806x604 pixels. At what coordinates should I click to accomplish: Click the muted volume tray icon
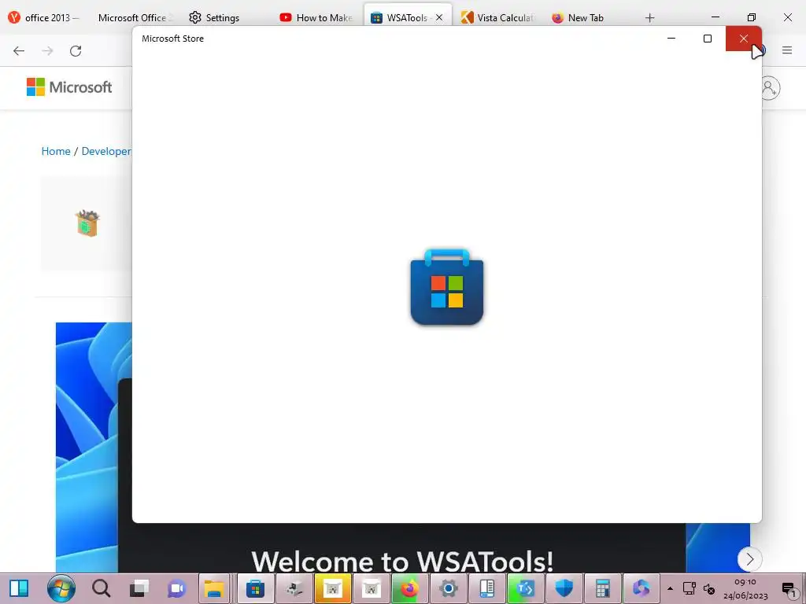click(709, 588)
